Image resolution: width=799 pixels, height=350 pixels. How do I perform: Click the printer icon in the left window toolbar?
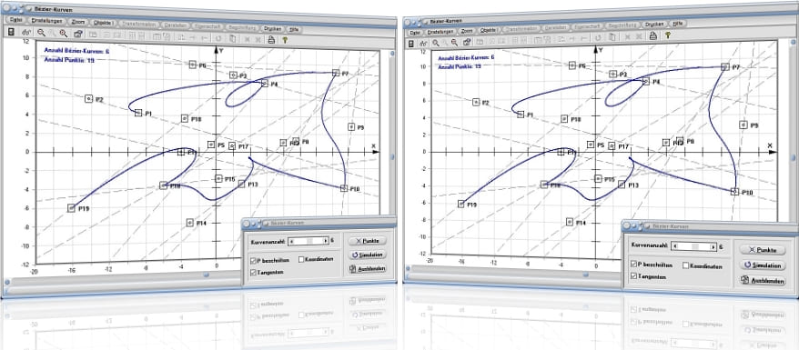pos(271,39)
